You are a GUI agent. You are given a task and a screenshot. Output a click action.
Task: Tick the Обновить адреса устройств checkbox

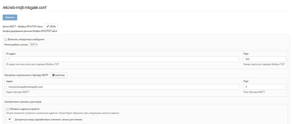pos(7,109)
